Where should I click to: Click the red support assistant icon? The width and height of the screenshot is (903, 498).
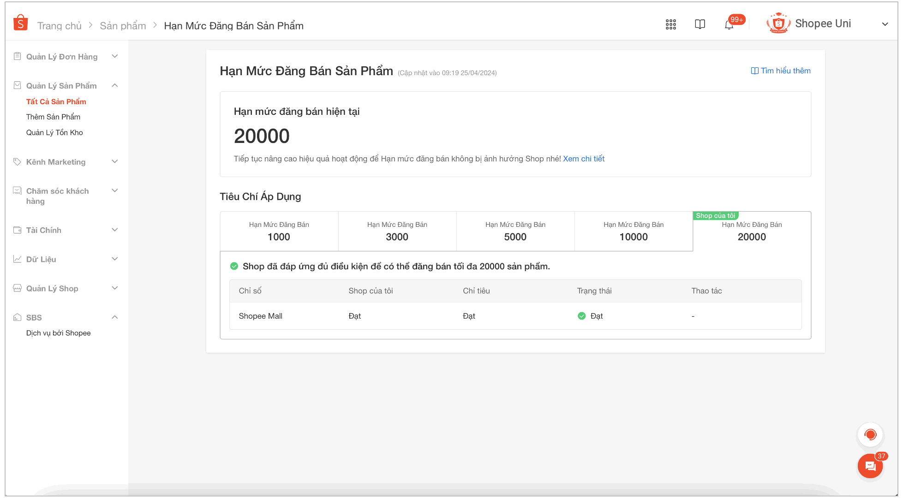point(870,434)
